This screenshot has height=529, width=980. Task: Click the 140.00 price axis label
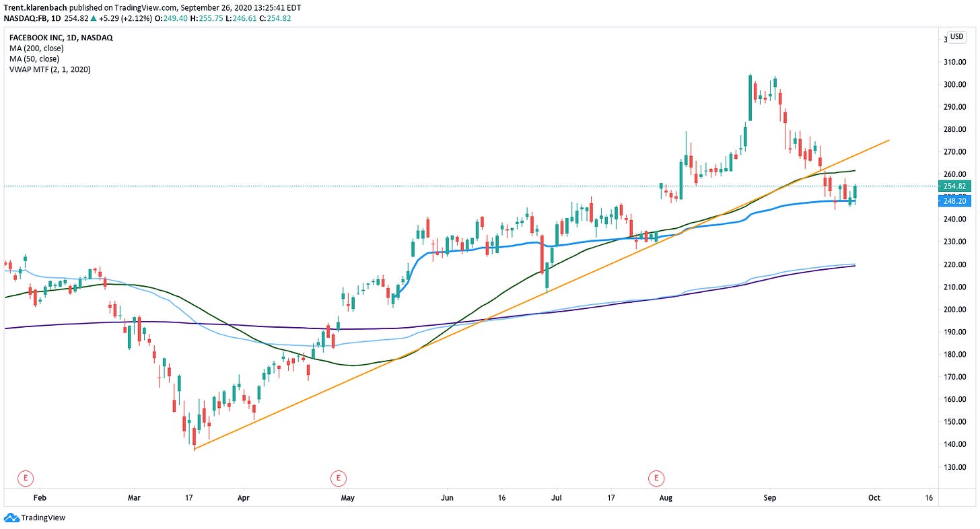coord(956,444)
